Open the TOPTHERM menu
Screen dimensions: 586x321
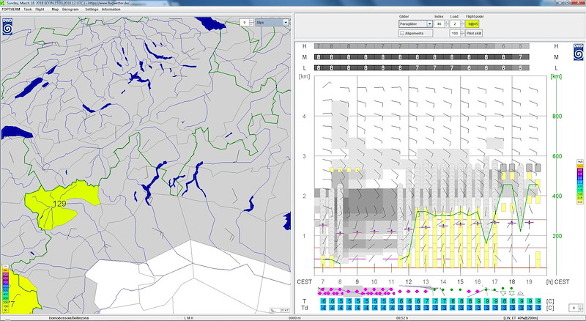point(10,10)
